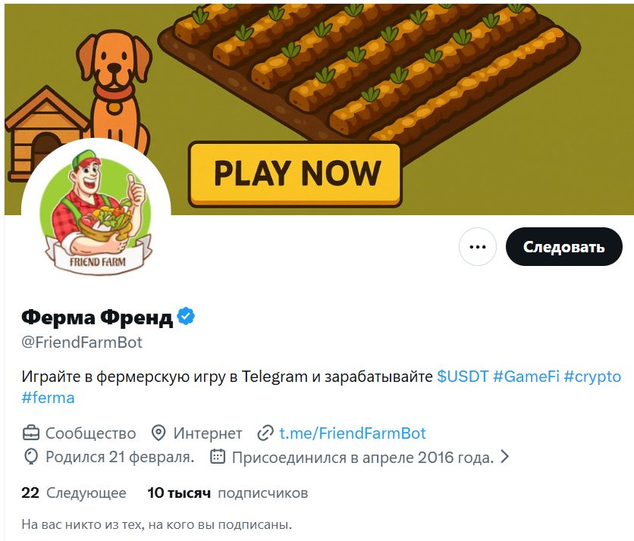The height and width of the screenshot is (541, 634).
Task: Click the location pin icon
Action: [x=158, y=433]
